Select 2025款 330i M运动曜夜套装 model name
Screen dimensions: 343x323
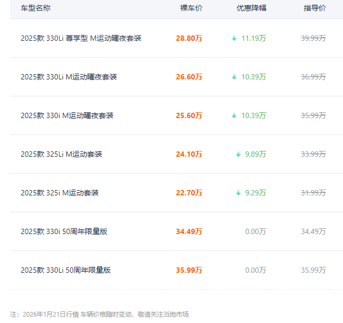67,115
